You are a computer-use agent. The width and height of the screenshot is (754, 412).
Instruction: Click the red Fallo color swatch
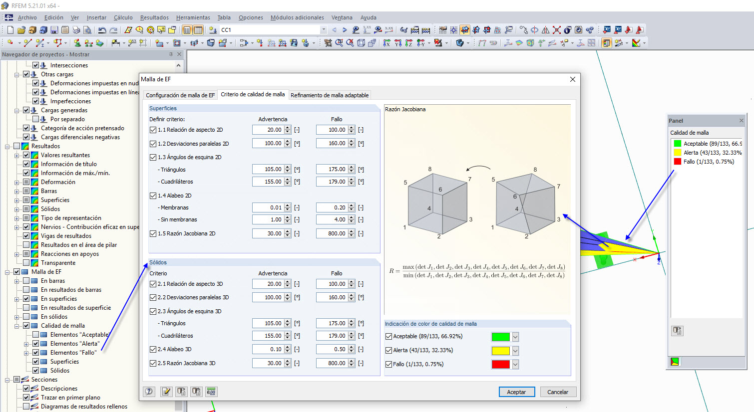pos(501,365)
